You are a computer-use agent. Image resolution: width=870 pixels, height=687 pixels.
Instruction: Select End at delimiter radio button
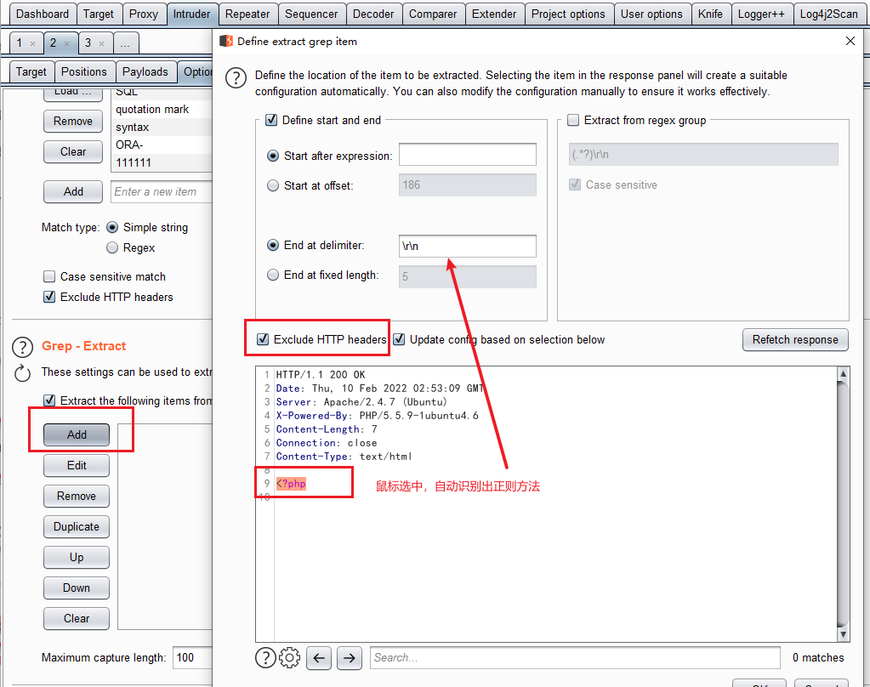tap(272, 245)
